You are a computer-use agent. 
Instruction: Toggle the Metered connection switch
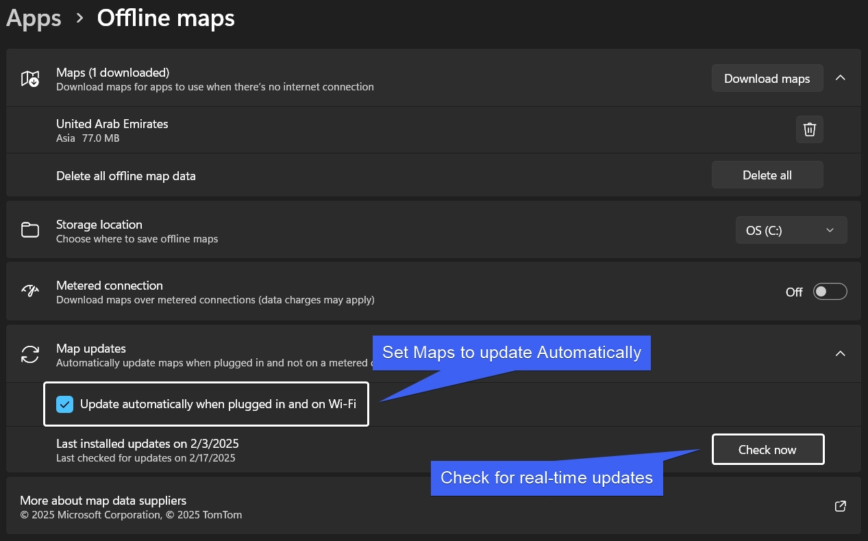(830, 292)
